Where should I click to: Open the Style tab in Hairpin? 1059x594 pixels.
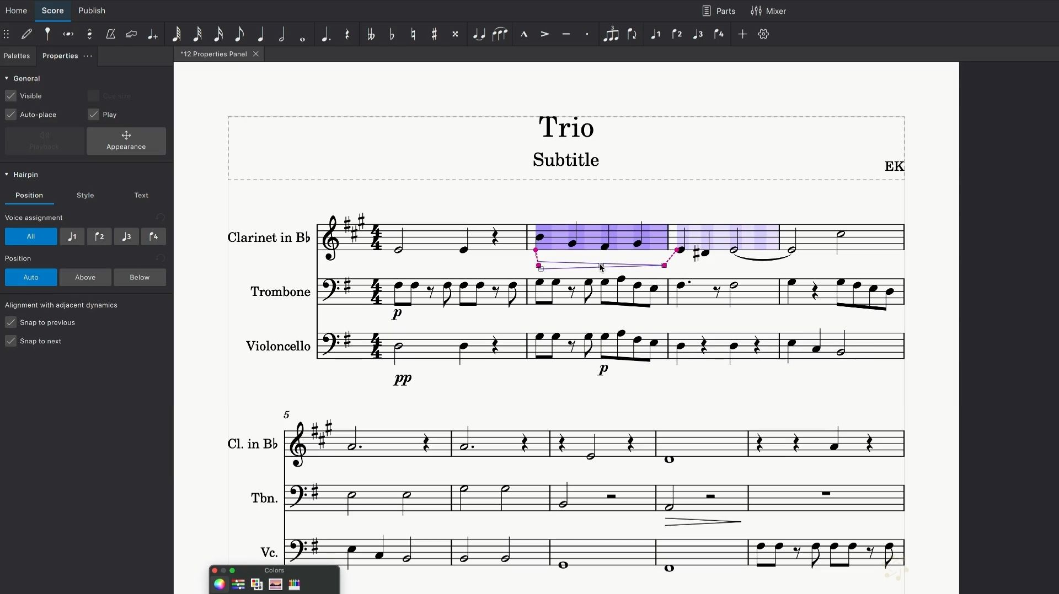point(85,195)
